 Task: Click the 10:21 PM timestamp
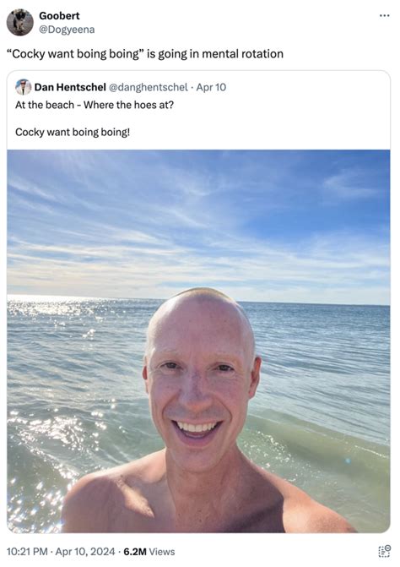[27, 552]
